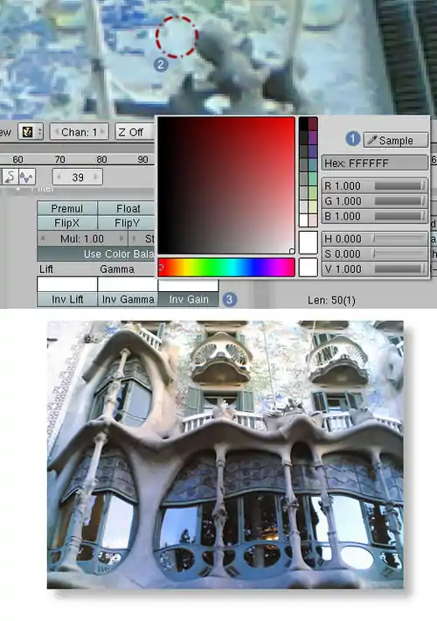This screenshot has height=621, width=437.
Task: Click the 70 mark on the timeline ruler
Action: click(59, 159)
